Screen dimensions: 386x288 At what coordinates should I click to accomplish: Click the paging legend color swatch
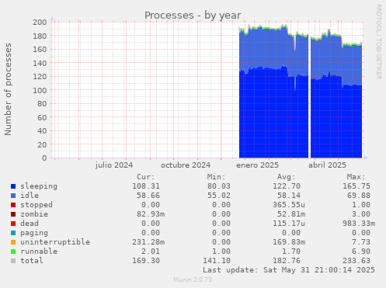tap(13, 233)
